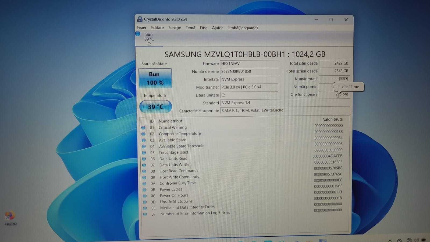Click the Ore funcționare value field

[x=334, y=94]
